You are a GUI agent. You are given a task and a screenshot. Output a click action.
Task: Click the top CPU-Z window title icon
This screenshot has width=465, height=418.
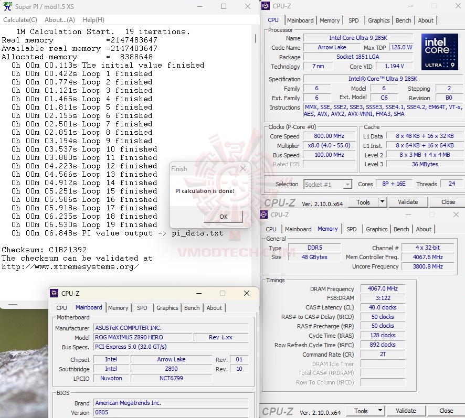266,6
